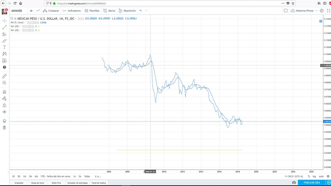Select the Todas time range
331x186 pixels.
(87, 176)
